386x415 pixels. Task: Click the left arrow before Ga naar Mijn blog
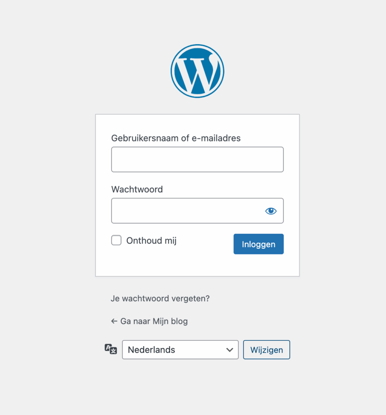pos(114,321)
